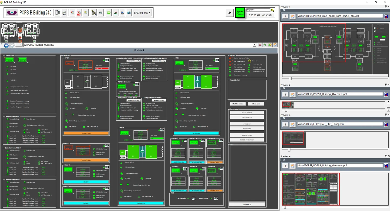Toggle MPS switch 'Magnets are not grounded' checkbox

tap(144, 116)
